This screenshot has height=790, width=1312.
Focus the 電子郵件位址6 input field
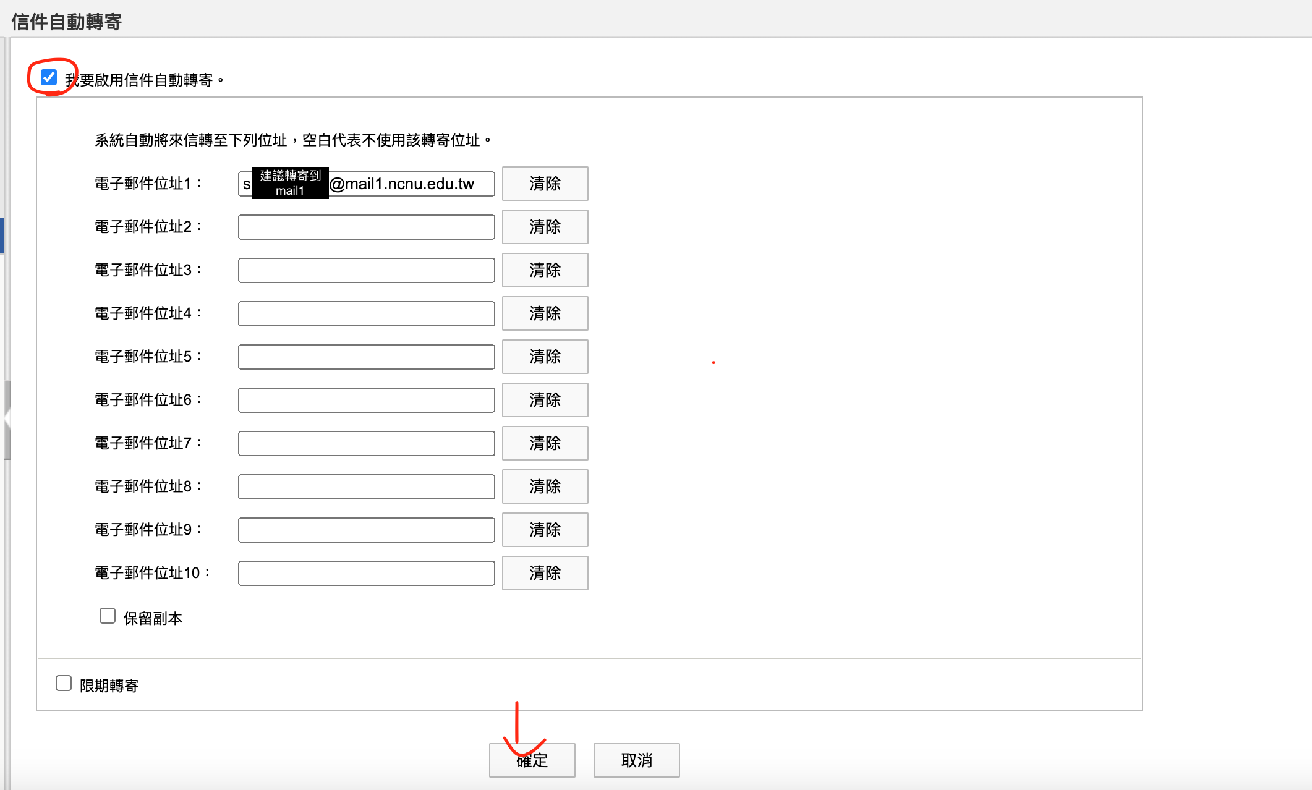coord(367,400)
